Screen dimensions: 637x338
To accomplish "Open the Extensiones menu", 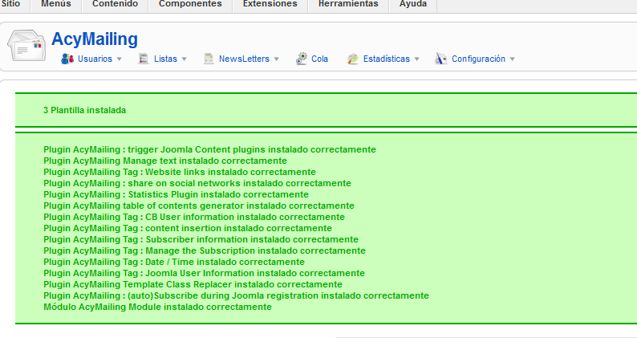I will pyautogui.click(x=270, y=4).
